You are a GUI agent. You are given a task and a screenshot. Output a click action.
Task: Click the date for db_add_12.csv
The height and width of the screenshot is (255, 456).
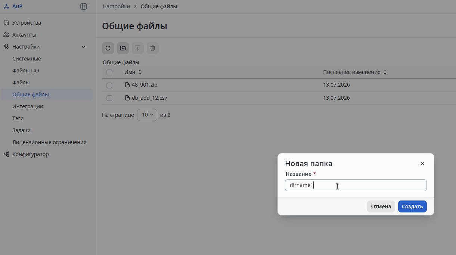(x=336, y=98)
